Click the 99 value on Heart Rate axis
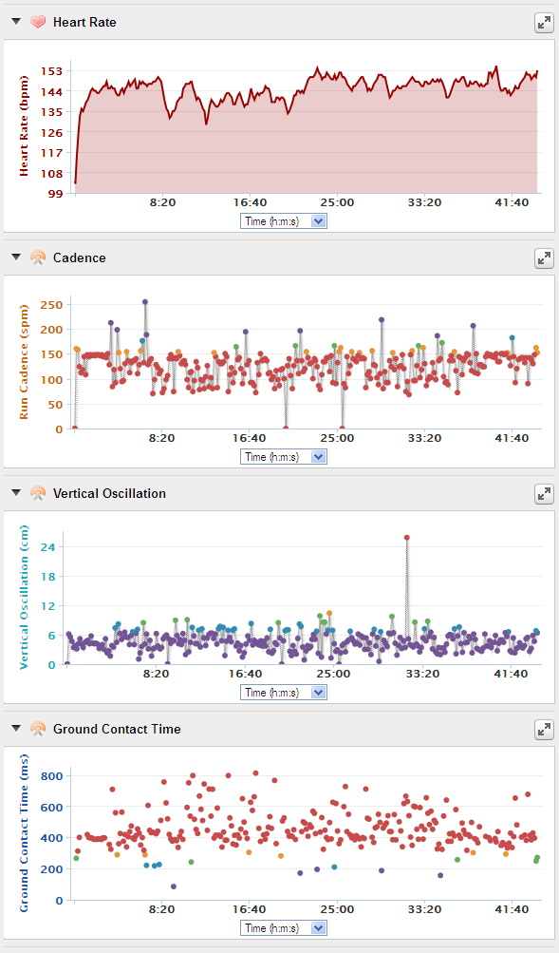Screen dimensions: 559x953 55,194
